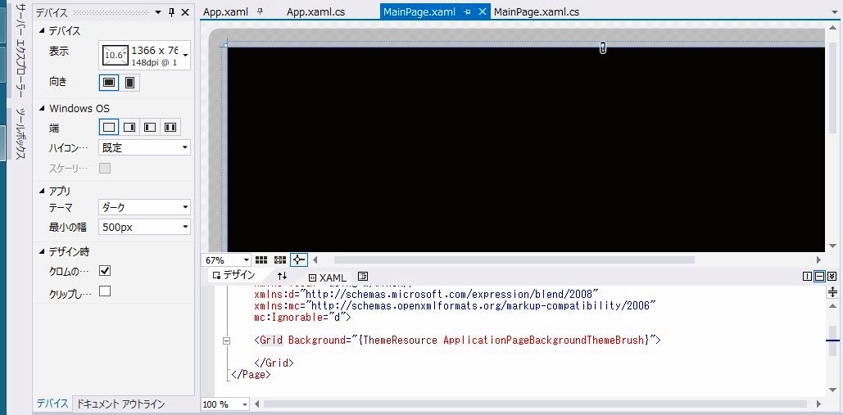Switch to vertical split view icon
The height and width of the screenshot is (415, 843).
tap(807, 277)
